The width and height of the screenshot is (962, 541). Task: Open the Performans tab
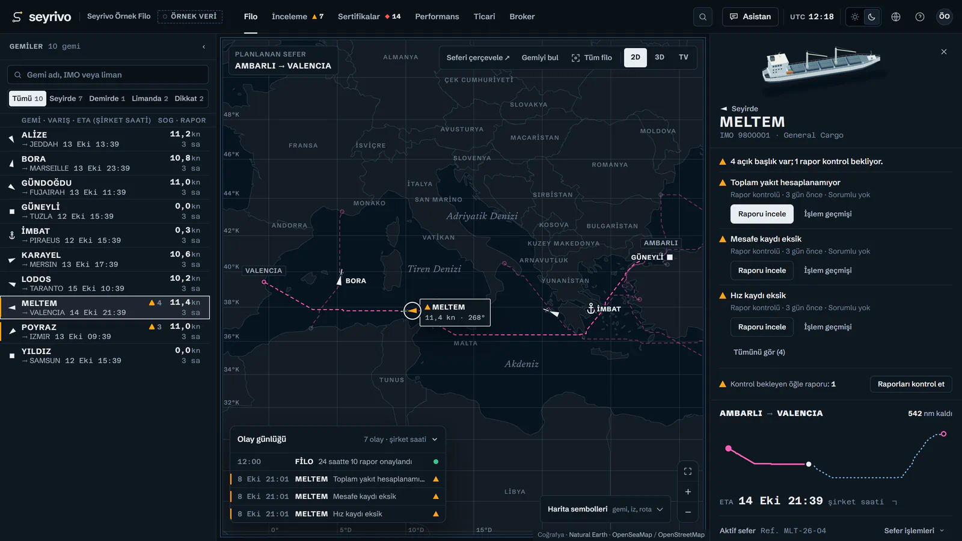(x=437, y=17)
